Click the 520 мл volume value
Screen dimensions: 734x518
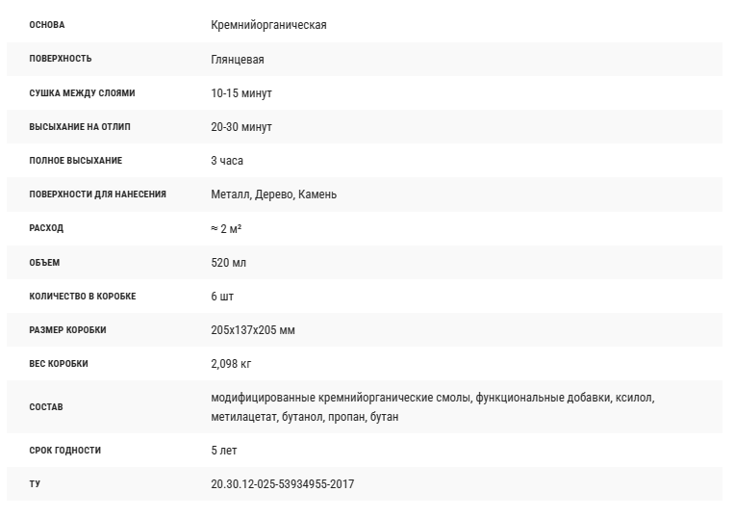pyautogui.click(x=228, y=262)
